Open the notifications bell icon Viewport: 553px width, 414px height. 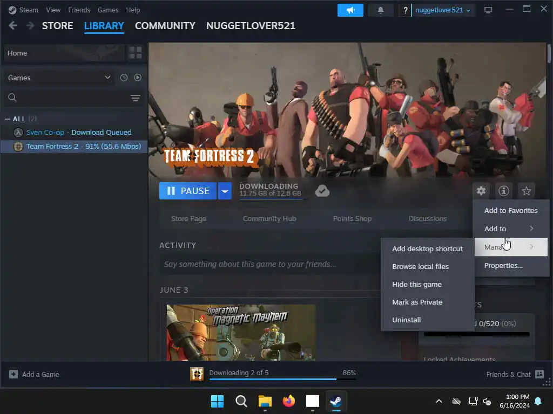click(381, 10)
